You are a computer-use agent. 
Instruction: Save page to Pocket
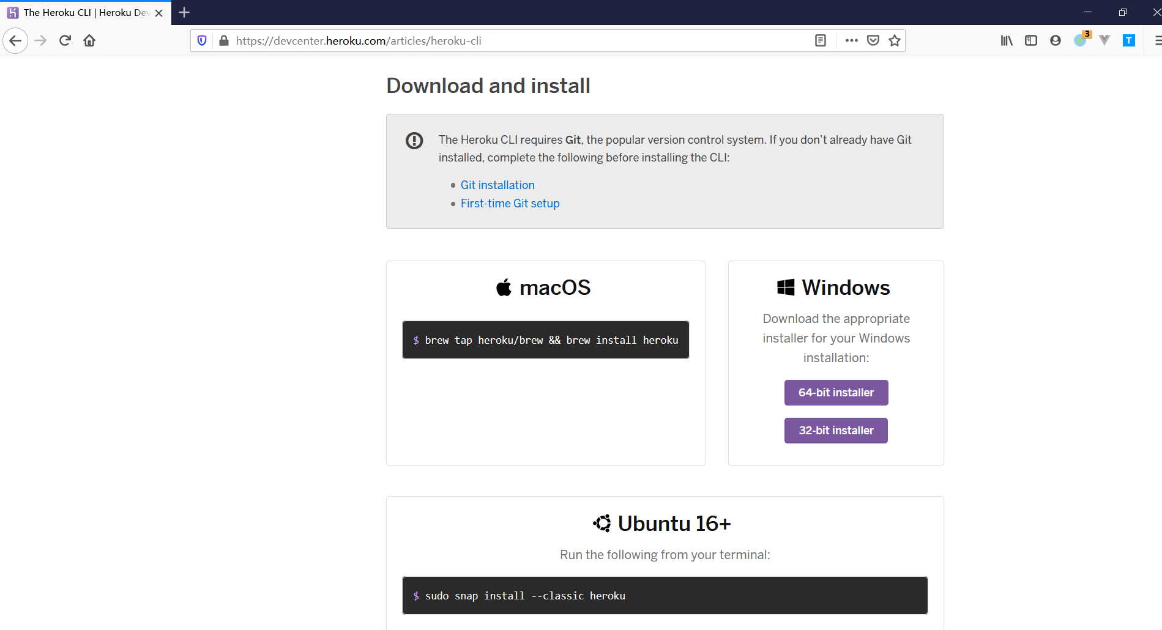[x=873, y=41]
